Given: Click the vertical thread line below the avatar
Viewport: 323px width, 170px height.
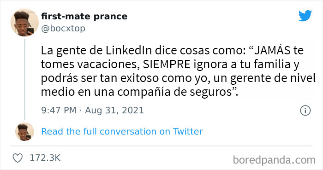Looking at the screenshot, I should (24, 79).
